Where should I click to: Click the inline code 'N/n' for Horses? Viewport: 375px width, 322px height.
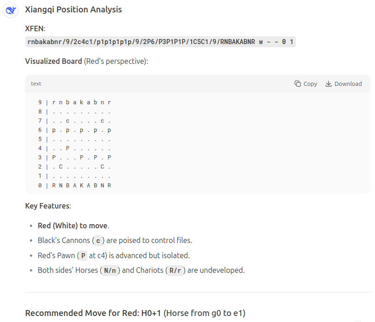(x=110, y=270)
